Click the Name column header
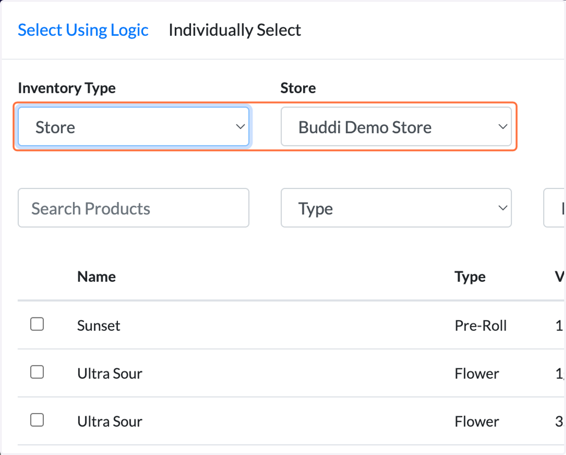 pyautogui.click(x=97, y=276)
